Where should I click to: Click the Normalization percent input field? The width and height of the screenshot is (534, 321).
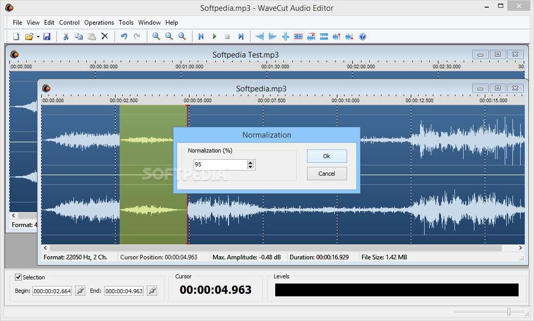pyautogui.click(x=220, y=164)
